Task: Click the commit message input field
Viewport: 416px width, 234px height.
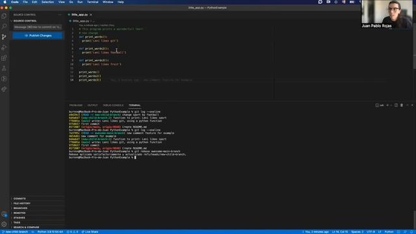Action: tap(38, 27)
